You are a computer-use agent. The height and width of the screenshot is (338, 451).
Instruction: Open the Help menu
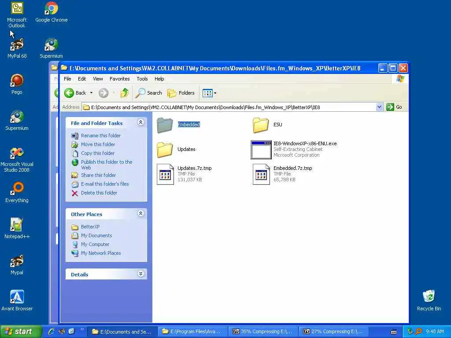159,79
